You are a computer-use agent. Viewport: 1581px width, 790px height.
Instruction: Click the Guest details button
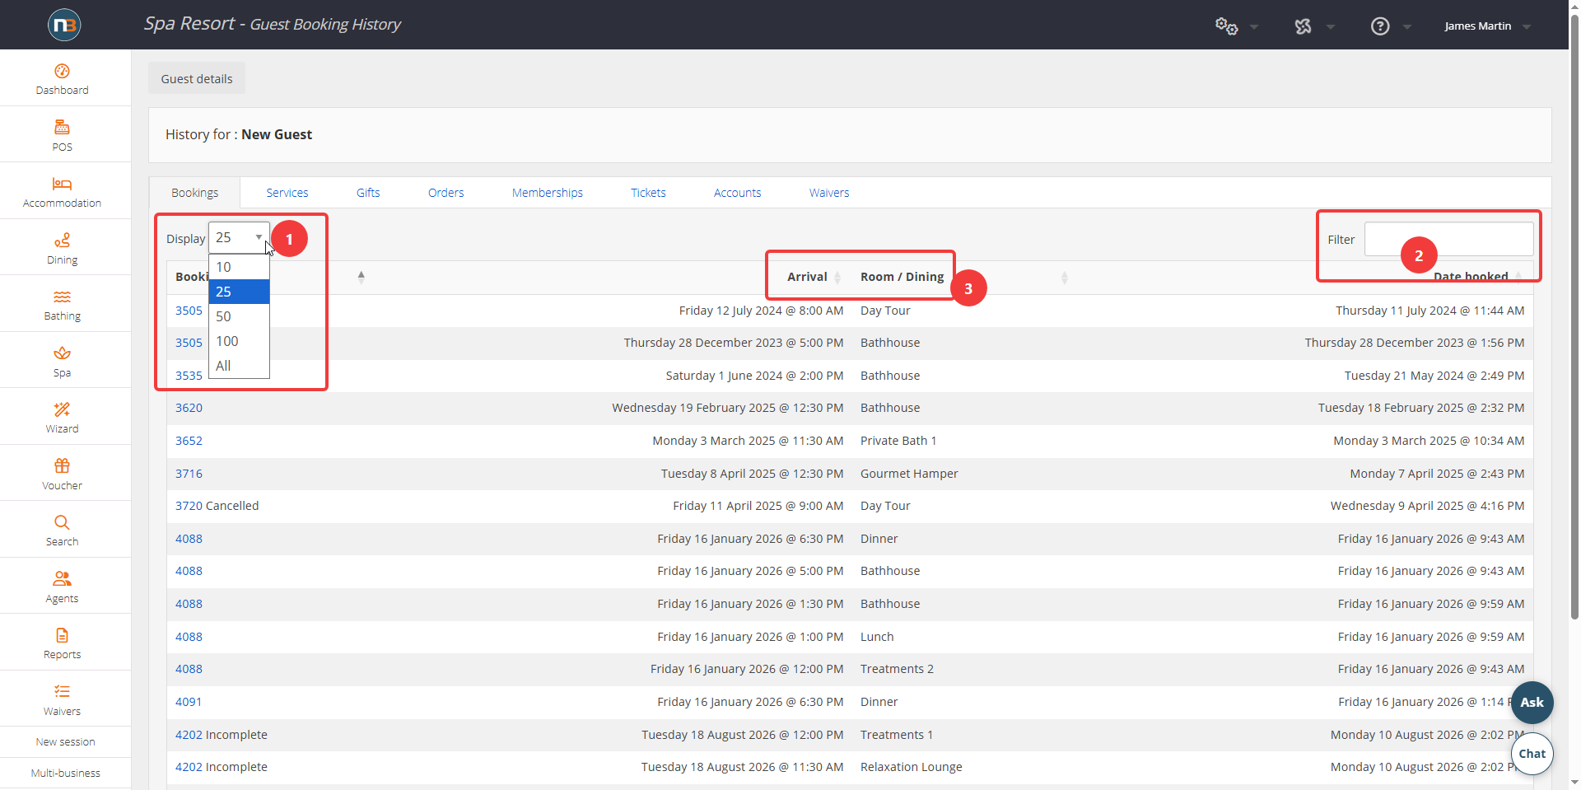click(x=197, y=78)
